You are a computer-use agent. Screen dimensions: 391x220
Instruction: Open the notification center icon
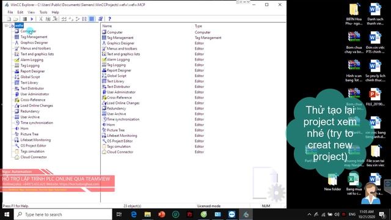(x=382, y=215)
